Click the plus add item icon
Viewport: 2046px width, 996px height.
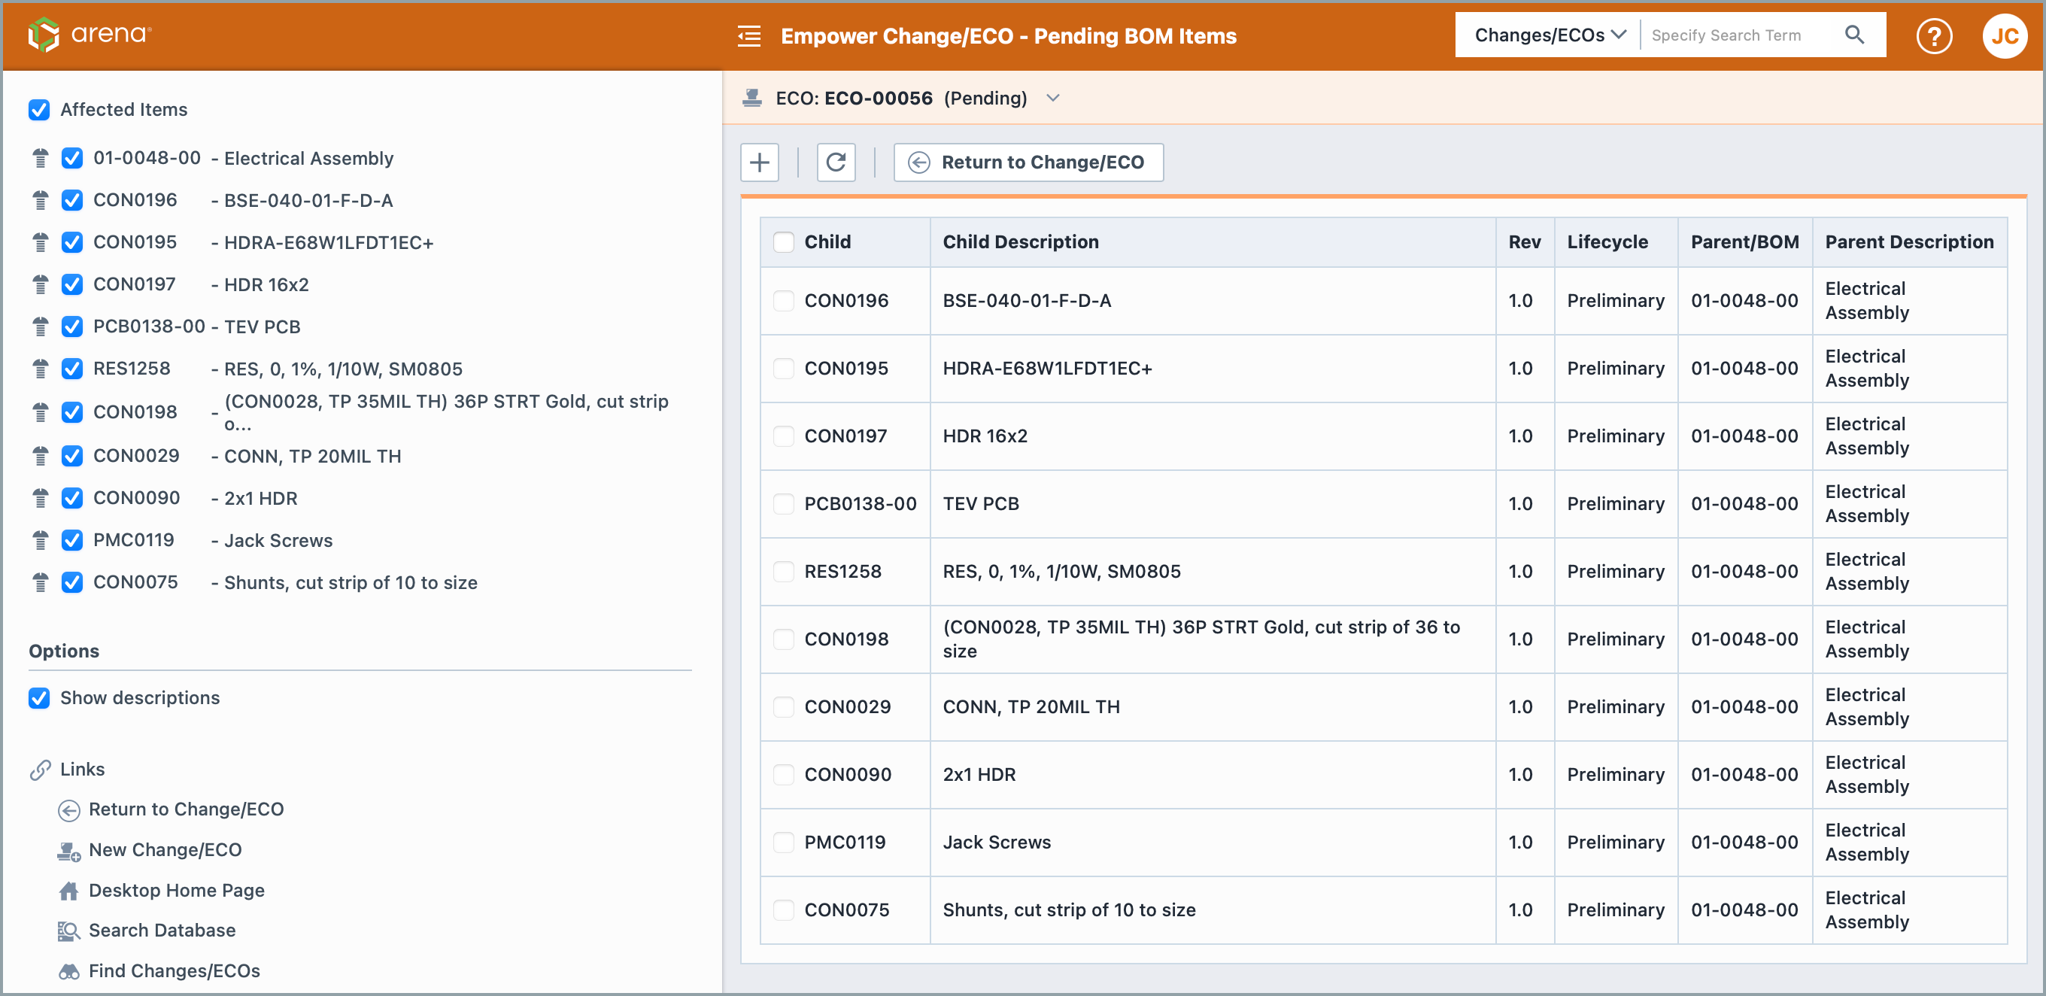tap(759, 162)
